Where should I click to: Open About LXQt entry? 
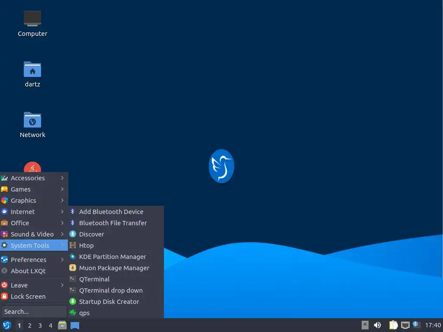click(x=34, y=271)
